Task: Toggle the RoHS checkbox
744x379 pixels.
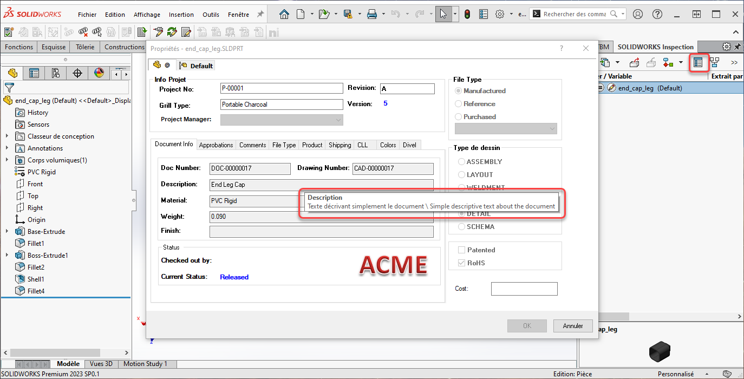Action: (x=462, y=263)
